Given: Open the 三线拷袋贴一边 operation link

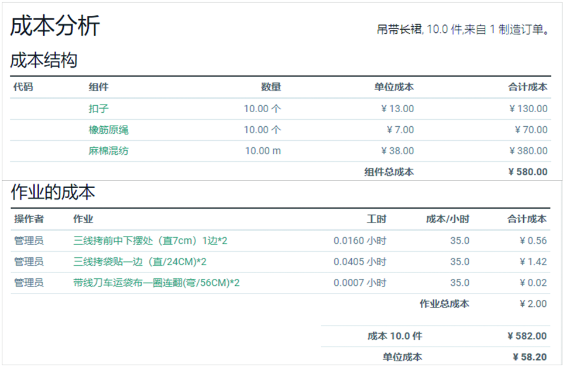Looking at the screenshot, I should [139, 262].
